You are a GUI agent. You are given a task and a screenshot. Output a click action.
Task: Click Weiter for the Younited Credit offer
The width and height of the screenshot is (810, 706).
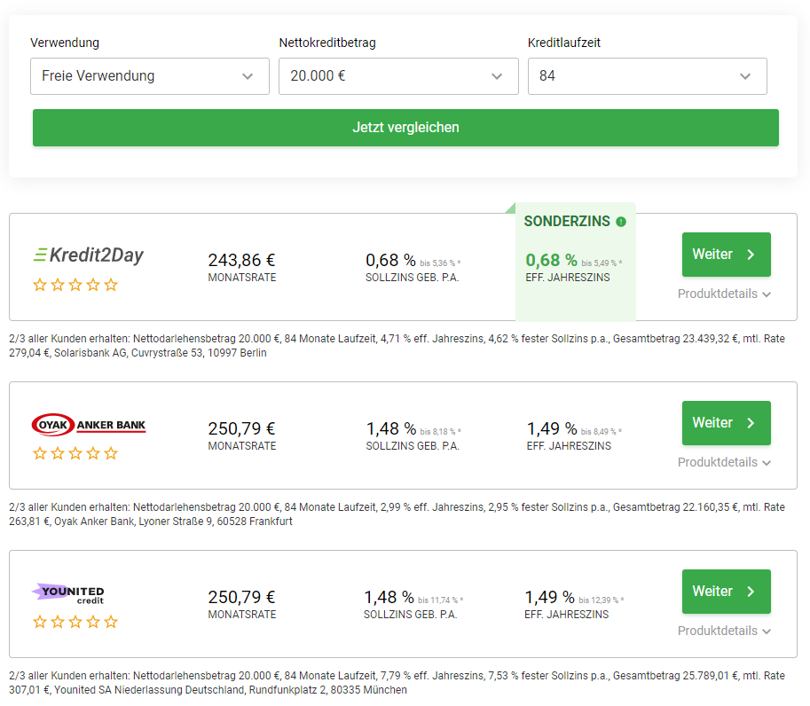(x=726, y=592)
